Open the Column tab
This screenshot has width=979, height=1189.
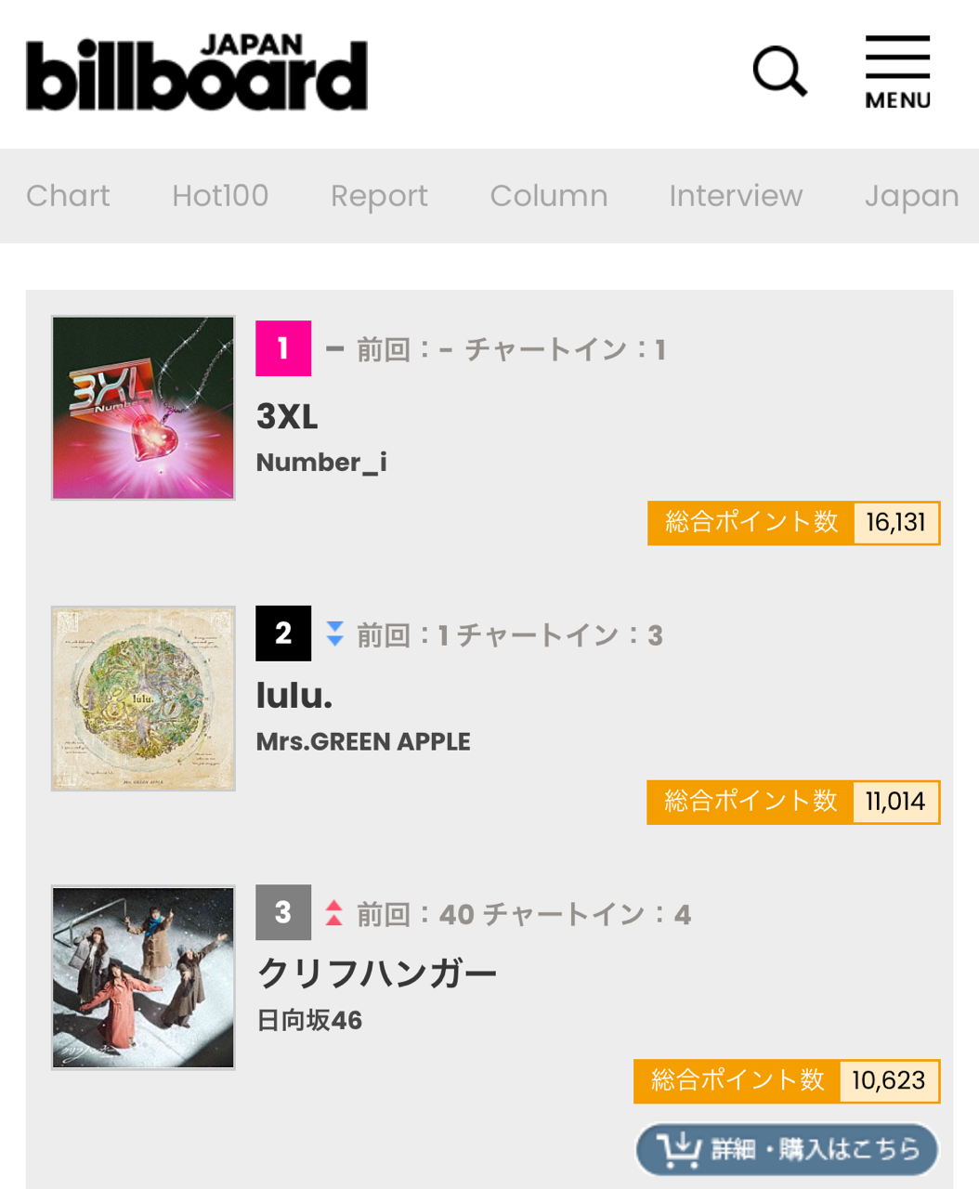[549, 196]
